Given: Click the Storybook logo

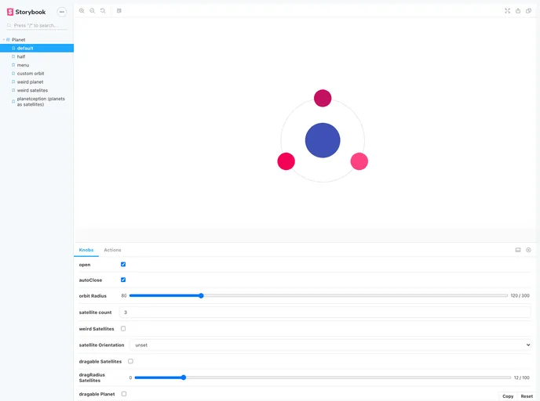Looking at the screenshot, I should pos(26,12).
